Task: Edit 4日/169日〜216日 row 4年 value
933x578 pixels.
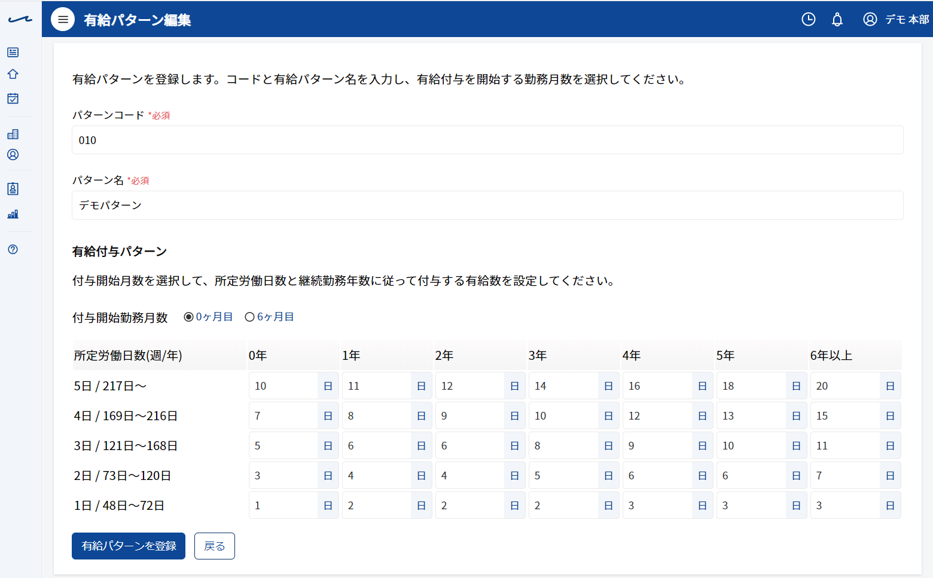Action: (657, 415)
